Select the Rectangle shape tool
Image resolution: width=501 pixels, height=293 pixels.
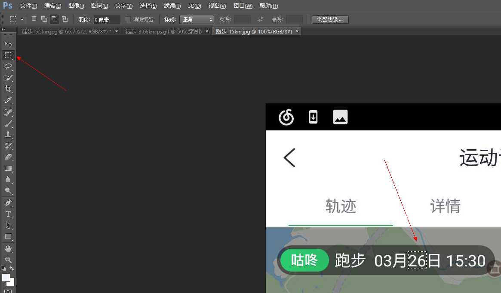point(8,236)
